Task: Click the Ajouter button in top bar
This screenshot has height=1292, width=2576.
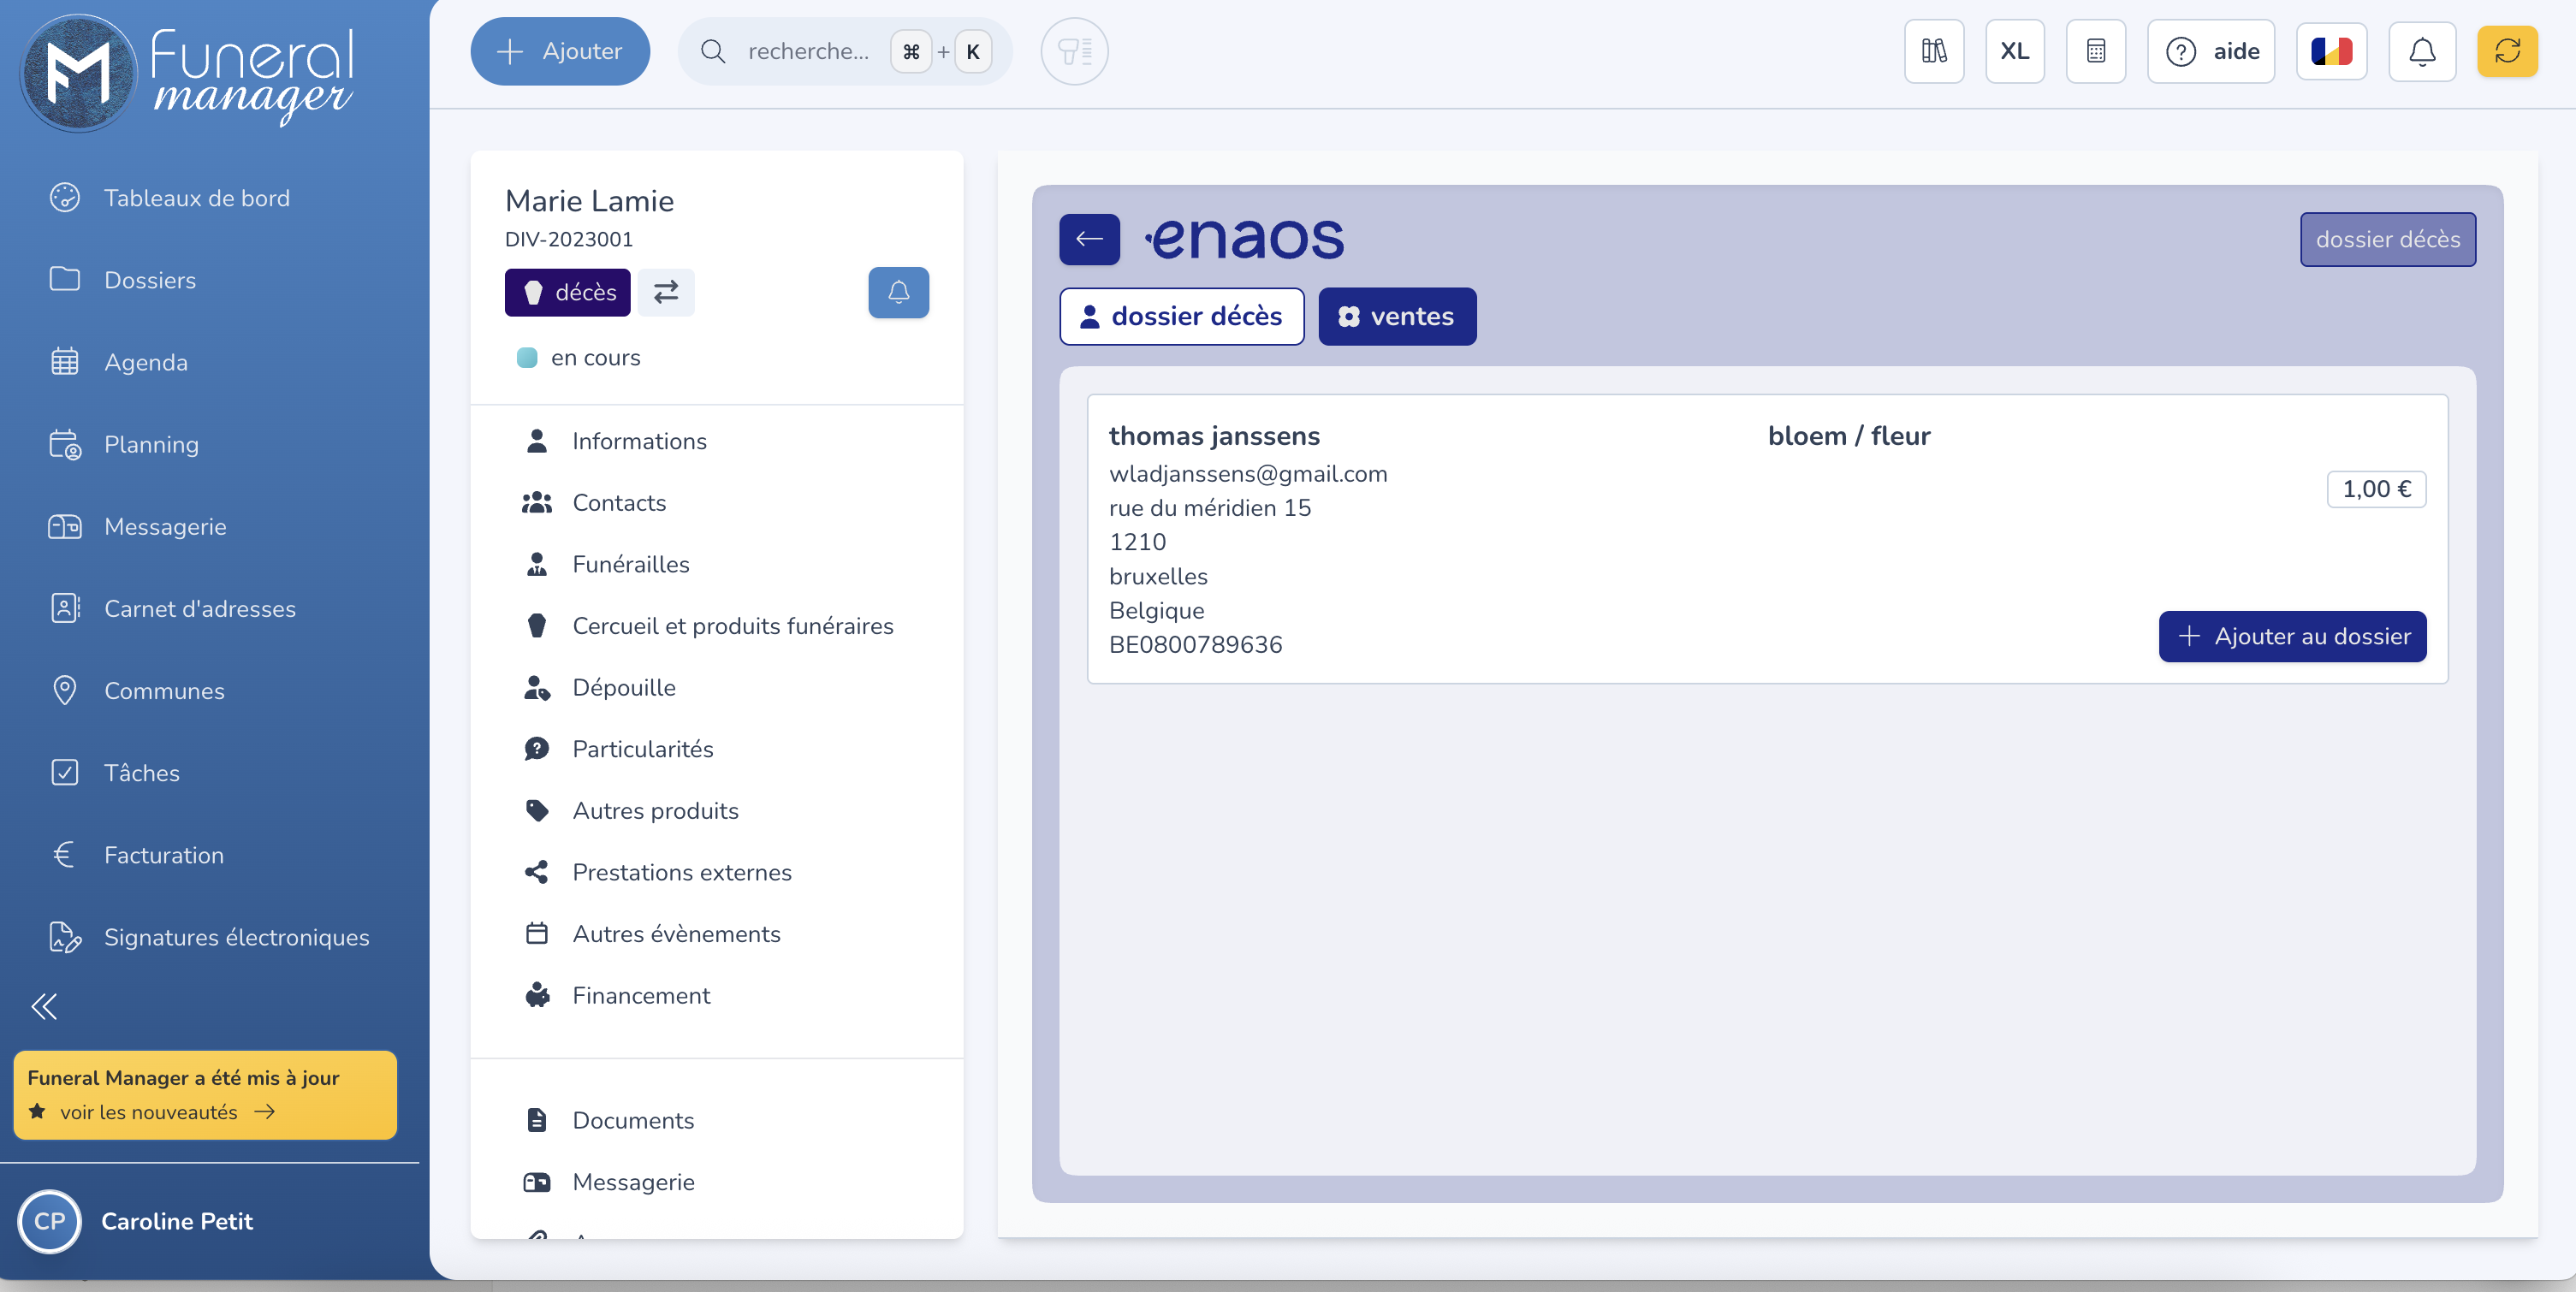Action: click(x=560, y=51)
